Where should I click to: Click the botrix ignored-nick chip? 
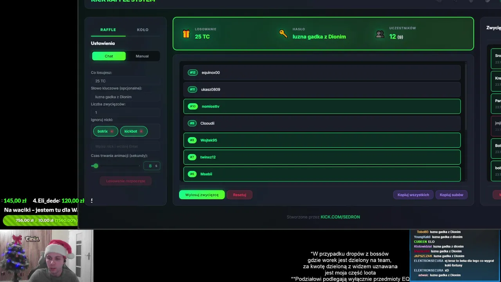[105, 131]
